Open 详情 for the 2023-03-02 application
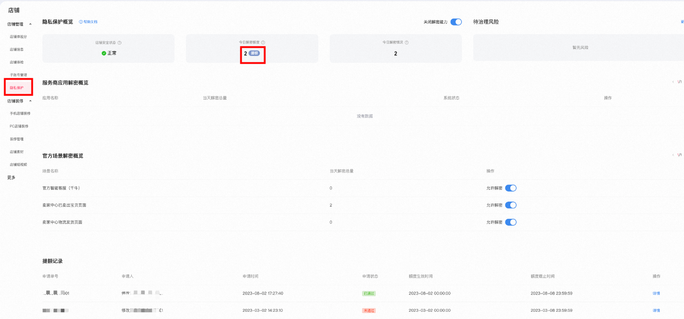The width and height of the screenshot is (684, 319). pos(656,310)
